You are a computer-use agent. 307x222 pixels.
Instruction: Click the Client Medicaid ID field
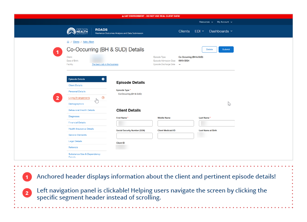[176, 136]
